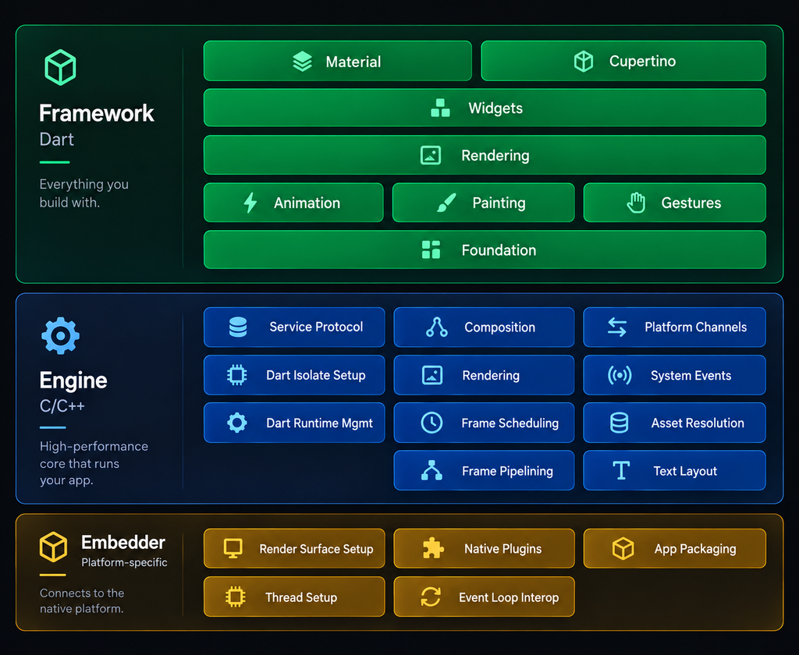Select the yellow cube icon beside Embedder
The width and height of the screenshot is (799, 655).
pyautogui.click(x=54, y=547)
